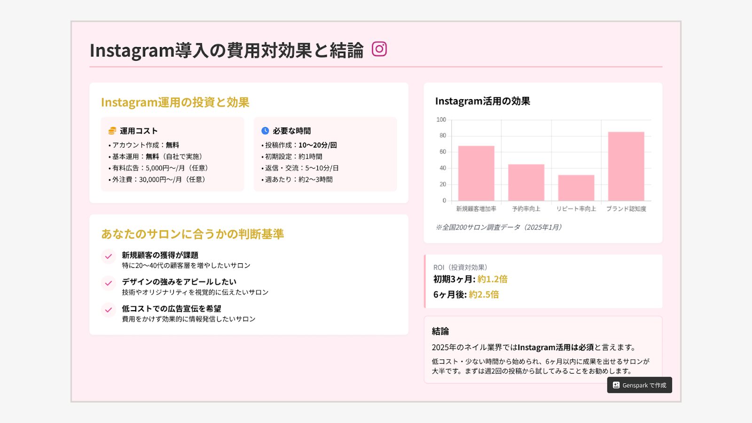Click the line 外注費：30,000円〜/月（任意）
The width and height of the screenshot is (752, 423).
coord(158,179)
